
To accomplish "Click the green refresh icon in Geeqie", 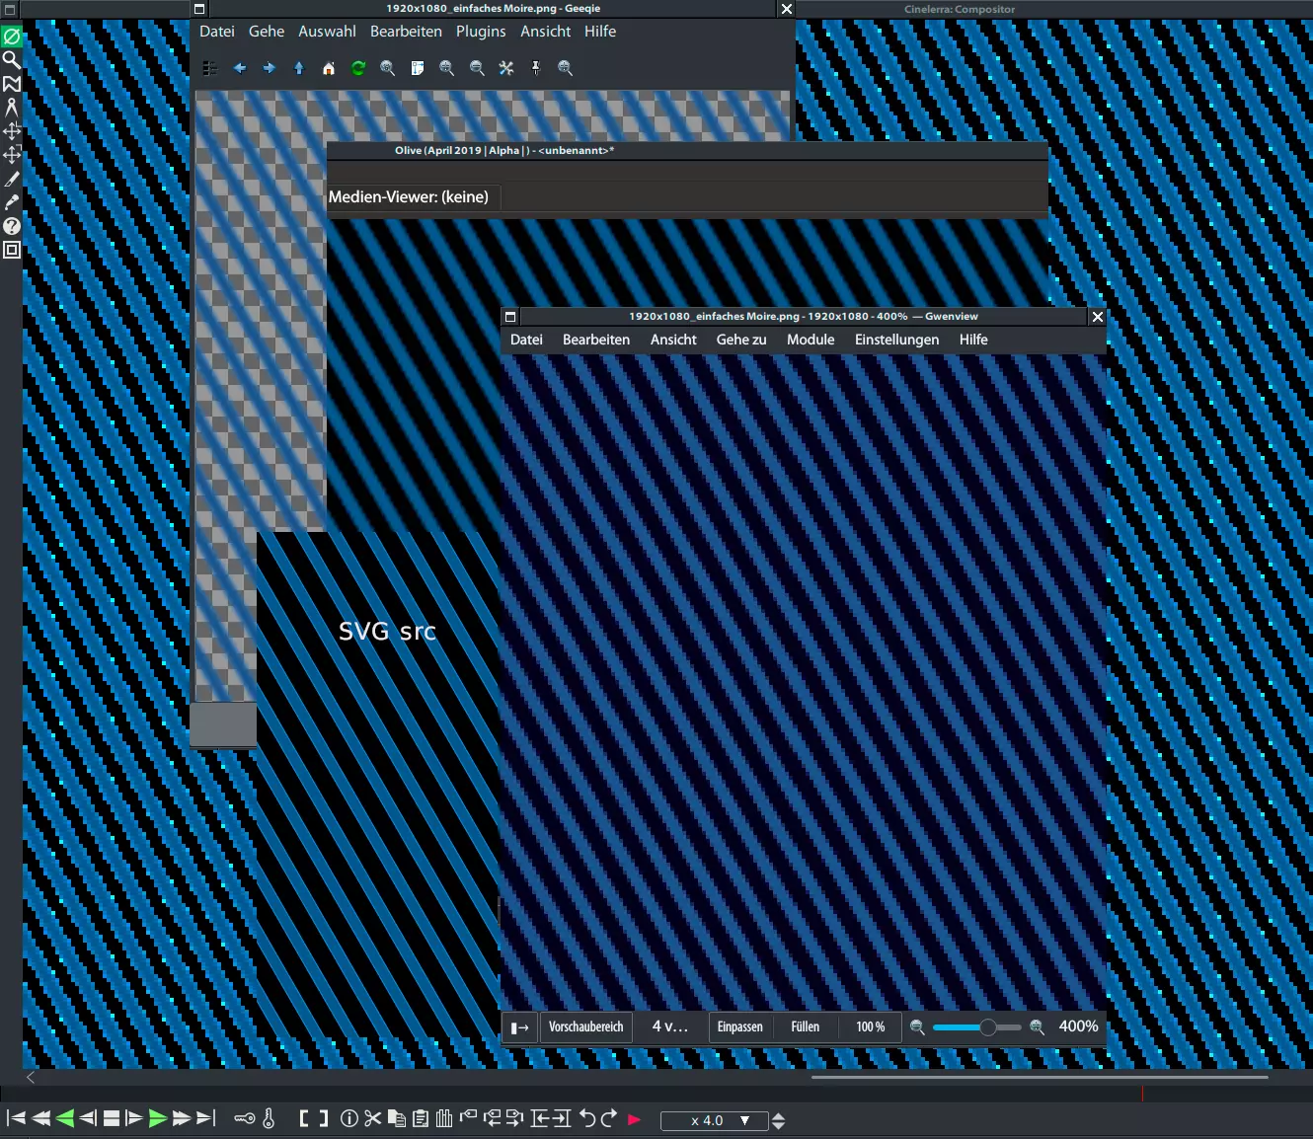I will coord(358,68).
